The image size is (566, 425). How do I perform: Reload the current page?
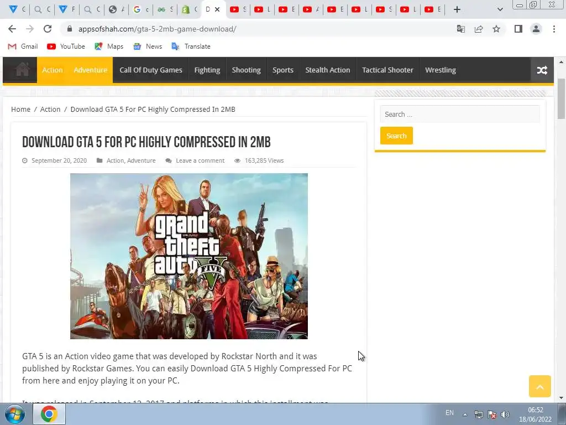[x=48, y=29]
